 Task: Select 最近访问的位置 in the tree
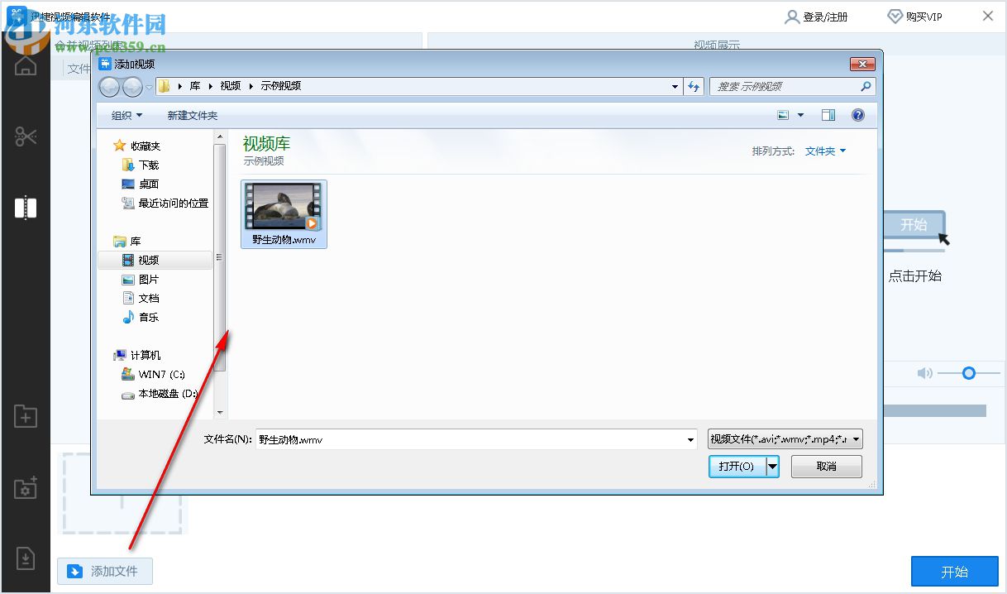[x=165, y=203]
